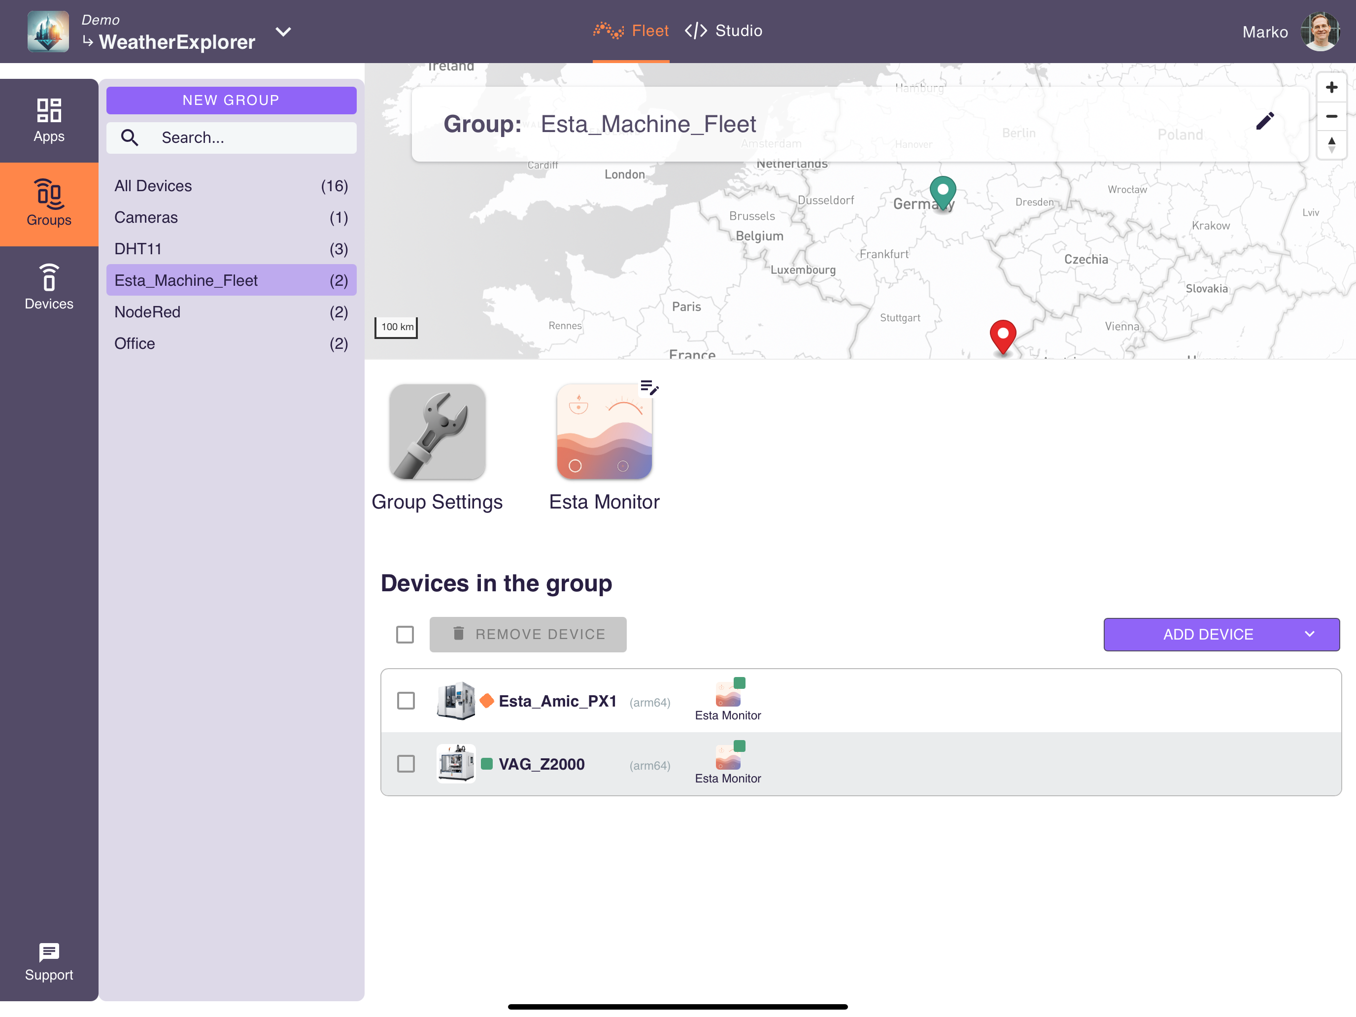Select the NodeRed group

(x=231, y=312)
